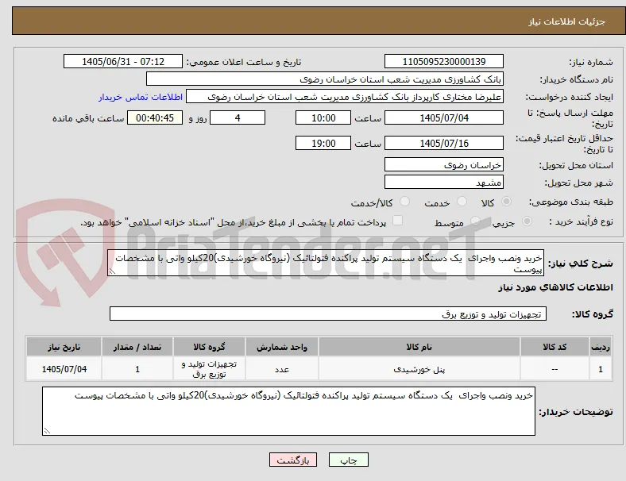The width and height of the screenshot is (626, 481).
Task: Click the بازگشت back button
Action: (x=293, y=460)
